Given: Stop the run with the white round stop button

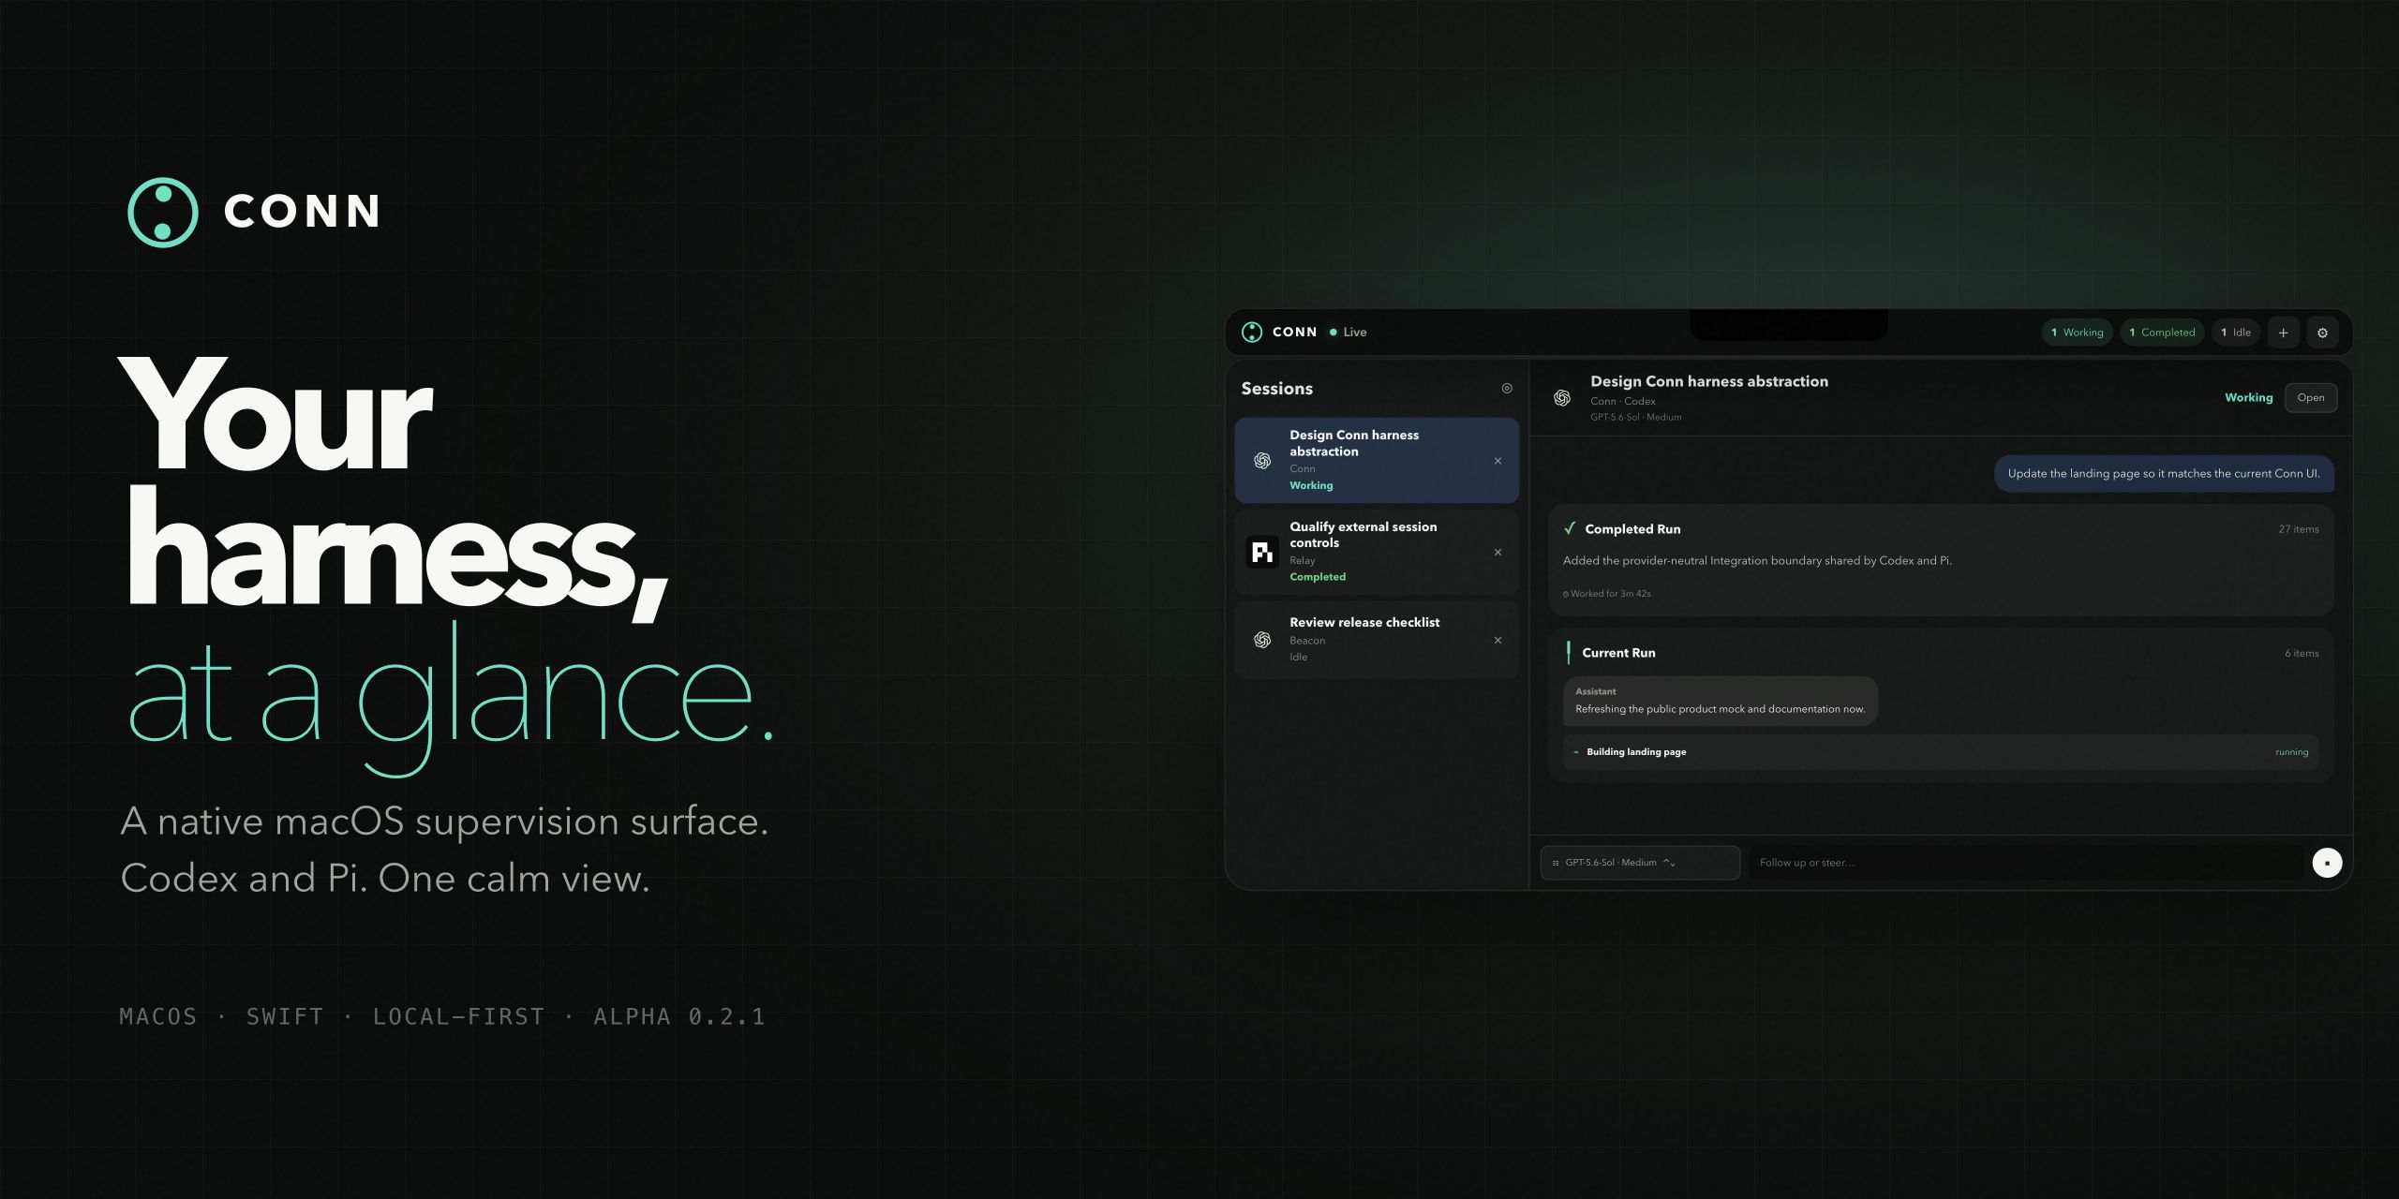Looking at the screenshot, I should (x=2327, y=863).
